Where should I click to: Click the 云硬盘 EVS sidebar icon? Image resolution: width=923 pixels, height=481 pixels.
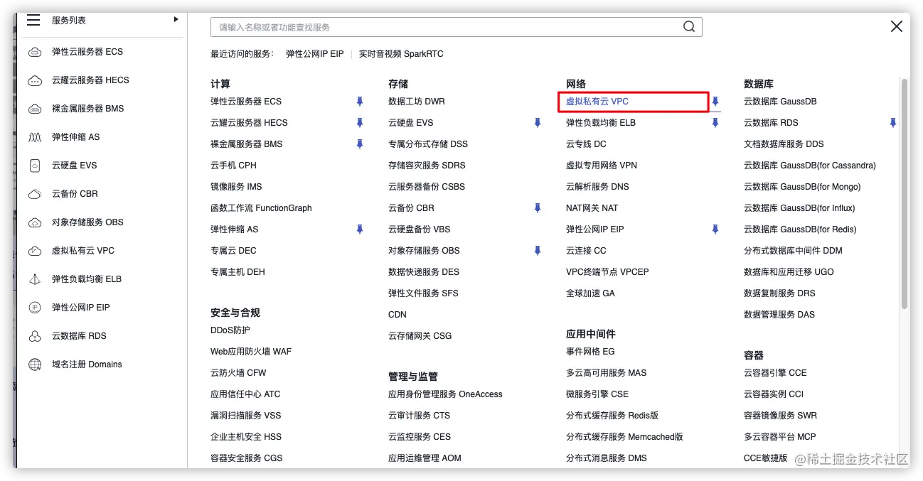coord(35,166)
